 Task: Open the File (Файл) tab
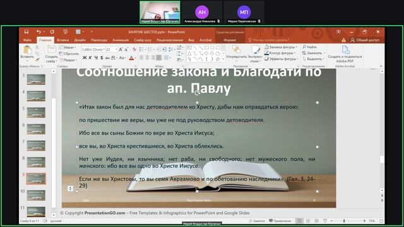(x=27, y=40)
